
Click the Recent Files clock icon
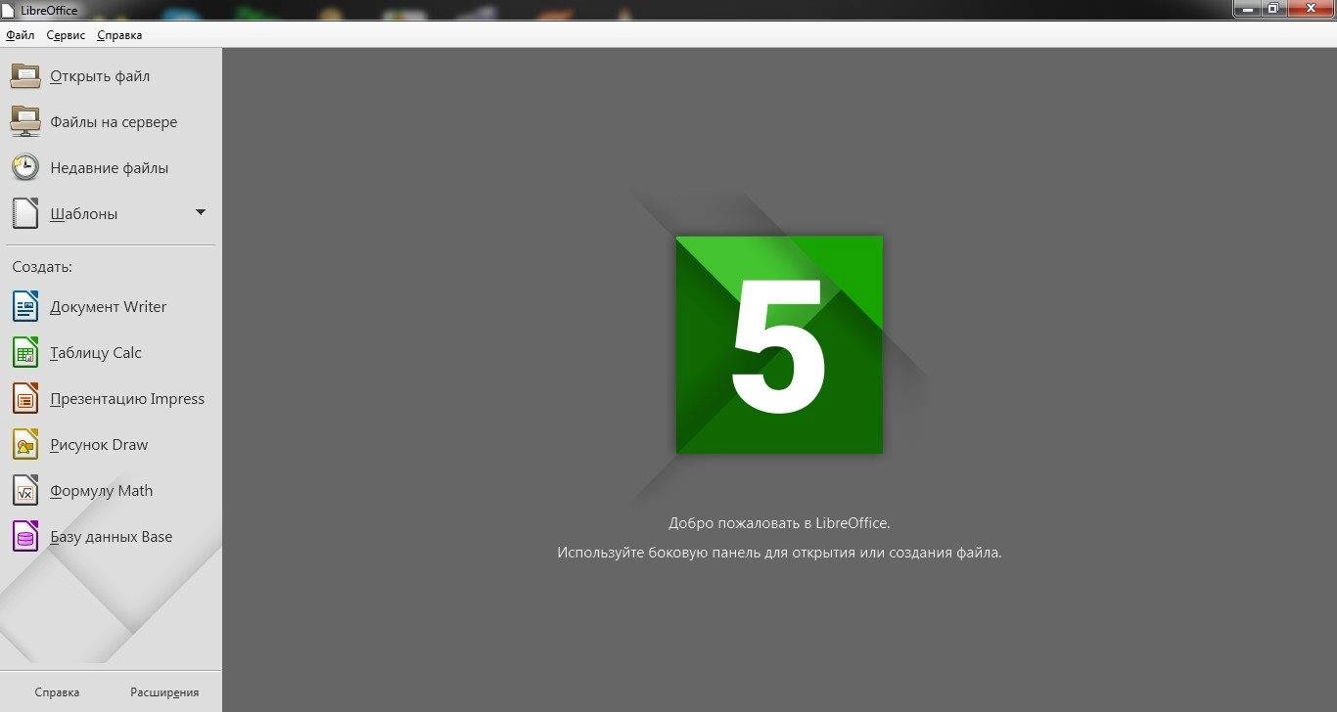pyautogui.click(x=25, y=168)
